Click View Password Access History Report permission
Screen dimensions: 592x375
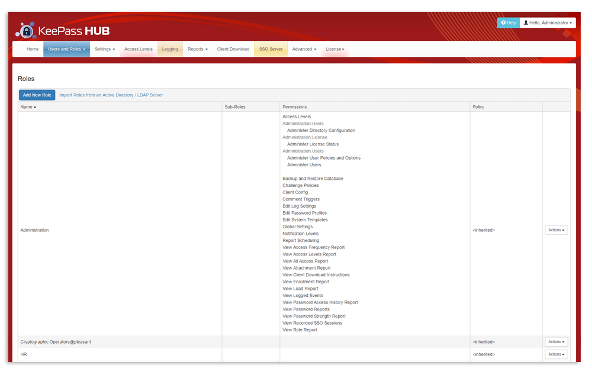320,303
